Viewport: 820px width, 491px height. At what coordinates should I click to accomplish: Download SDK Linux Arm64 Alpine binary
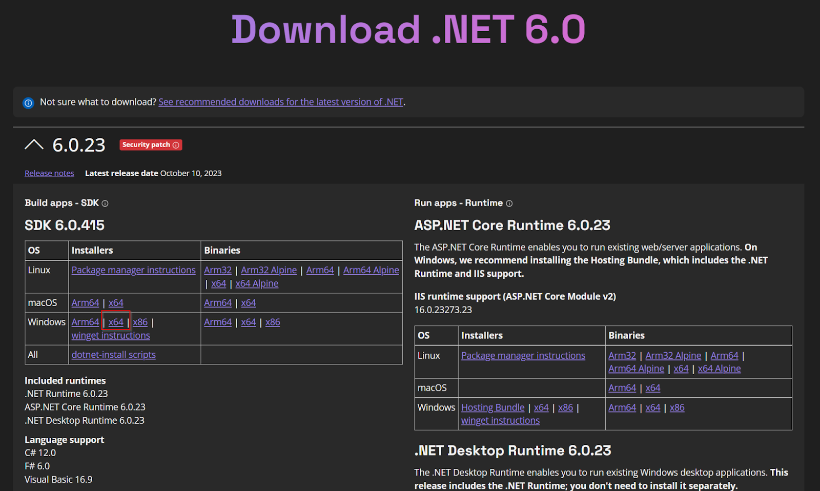click(x=371, y=270)
